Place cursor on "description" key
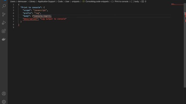The image size is (186, 104). pos(30,19)
